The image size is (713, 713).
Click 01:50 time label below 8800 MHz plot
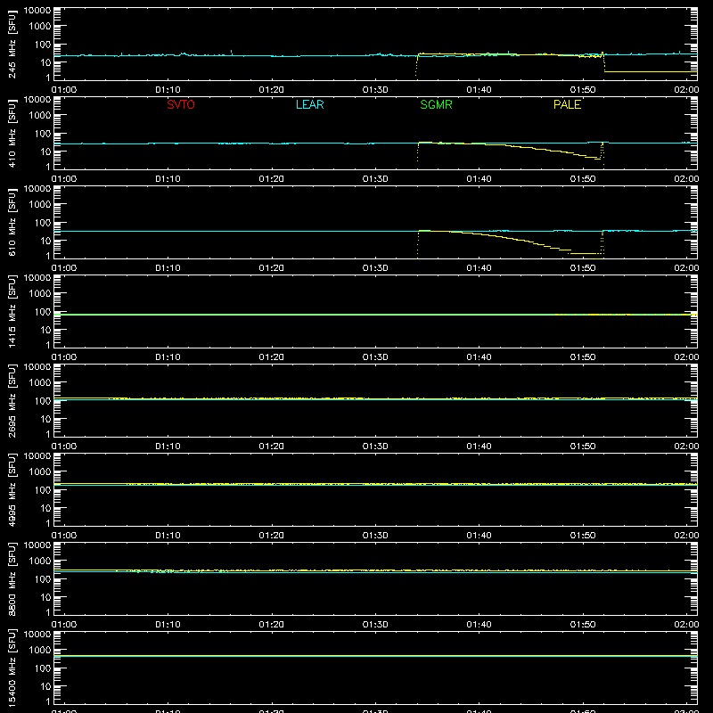583,625
